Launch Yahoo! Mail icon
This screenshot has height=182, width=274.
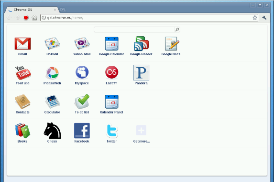(x=82, y=43)
